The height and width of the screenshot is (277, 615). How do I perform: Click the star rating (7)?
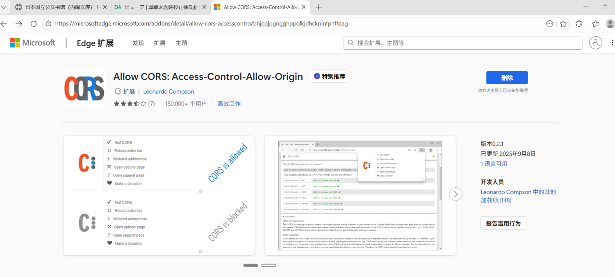point(134,104)
